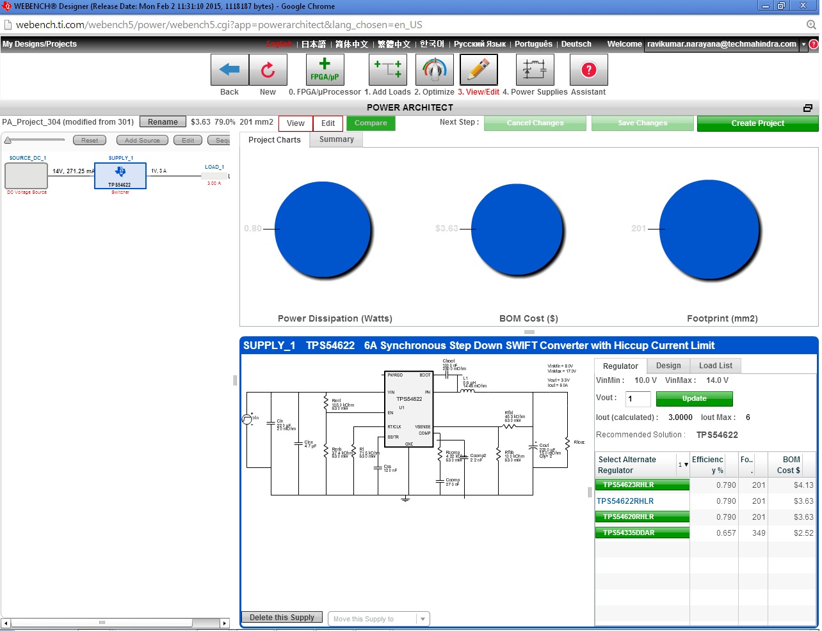Open the Power Supplies schematic icon
822x631 pixels.
(x=535, y=70)
